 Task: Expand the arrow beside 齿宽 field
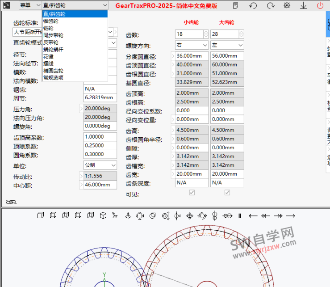tap(173, 174)
